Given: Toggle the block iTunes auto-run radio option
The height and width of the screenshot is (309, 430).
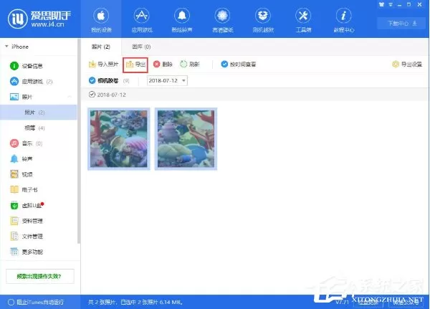Looking at the screenshot, I should tap(11, 302).
